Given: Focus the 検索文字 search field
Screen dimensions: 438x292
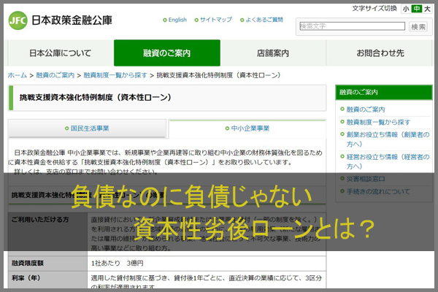Looking at the screenshot, I should pos(352,26).
